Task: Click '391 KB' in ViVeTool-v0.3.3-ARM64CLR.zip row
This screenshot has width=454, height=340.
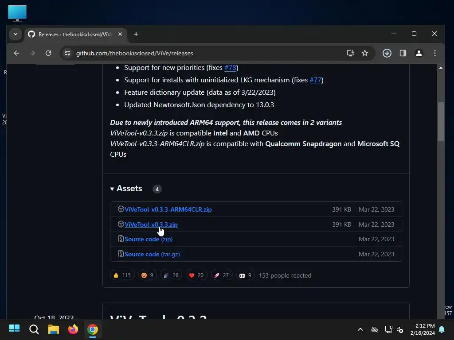Action: coord(341,209)
